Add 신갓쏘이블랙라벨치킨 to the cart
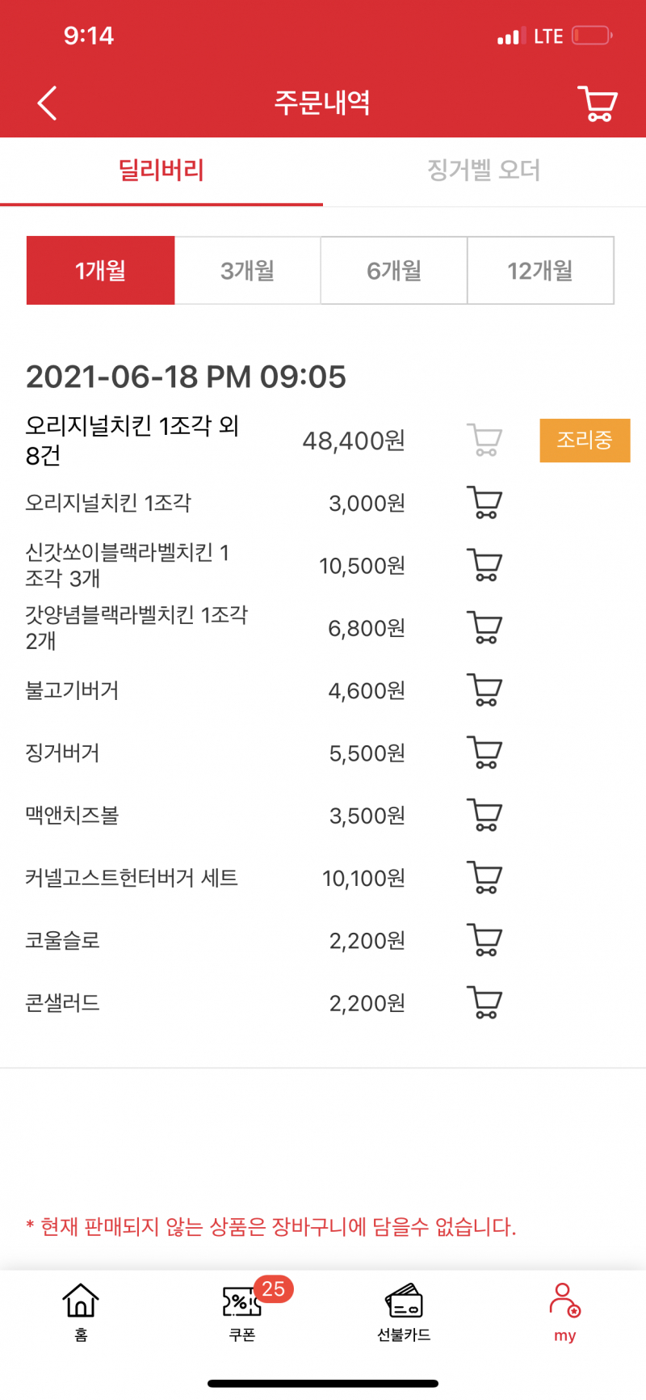This screenshot has height=1400, width=646. click(x=484, y=565)
